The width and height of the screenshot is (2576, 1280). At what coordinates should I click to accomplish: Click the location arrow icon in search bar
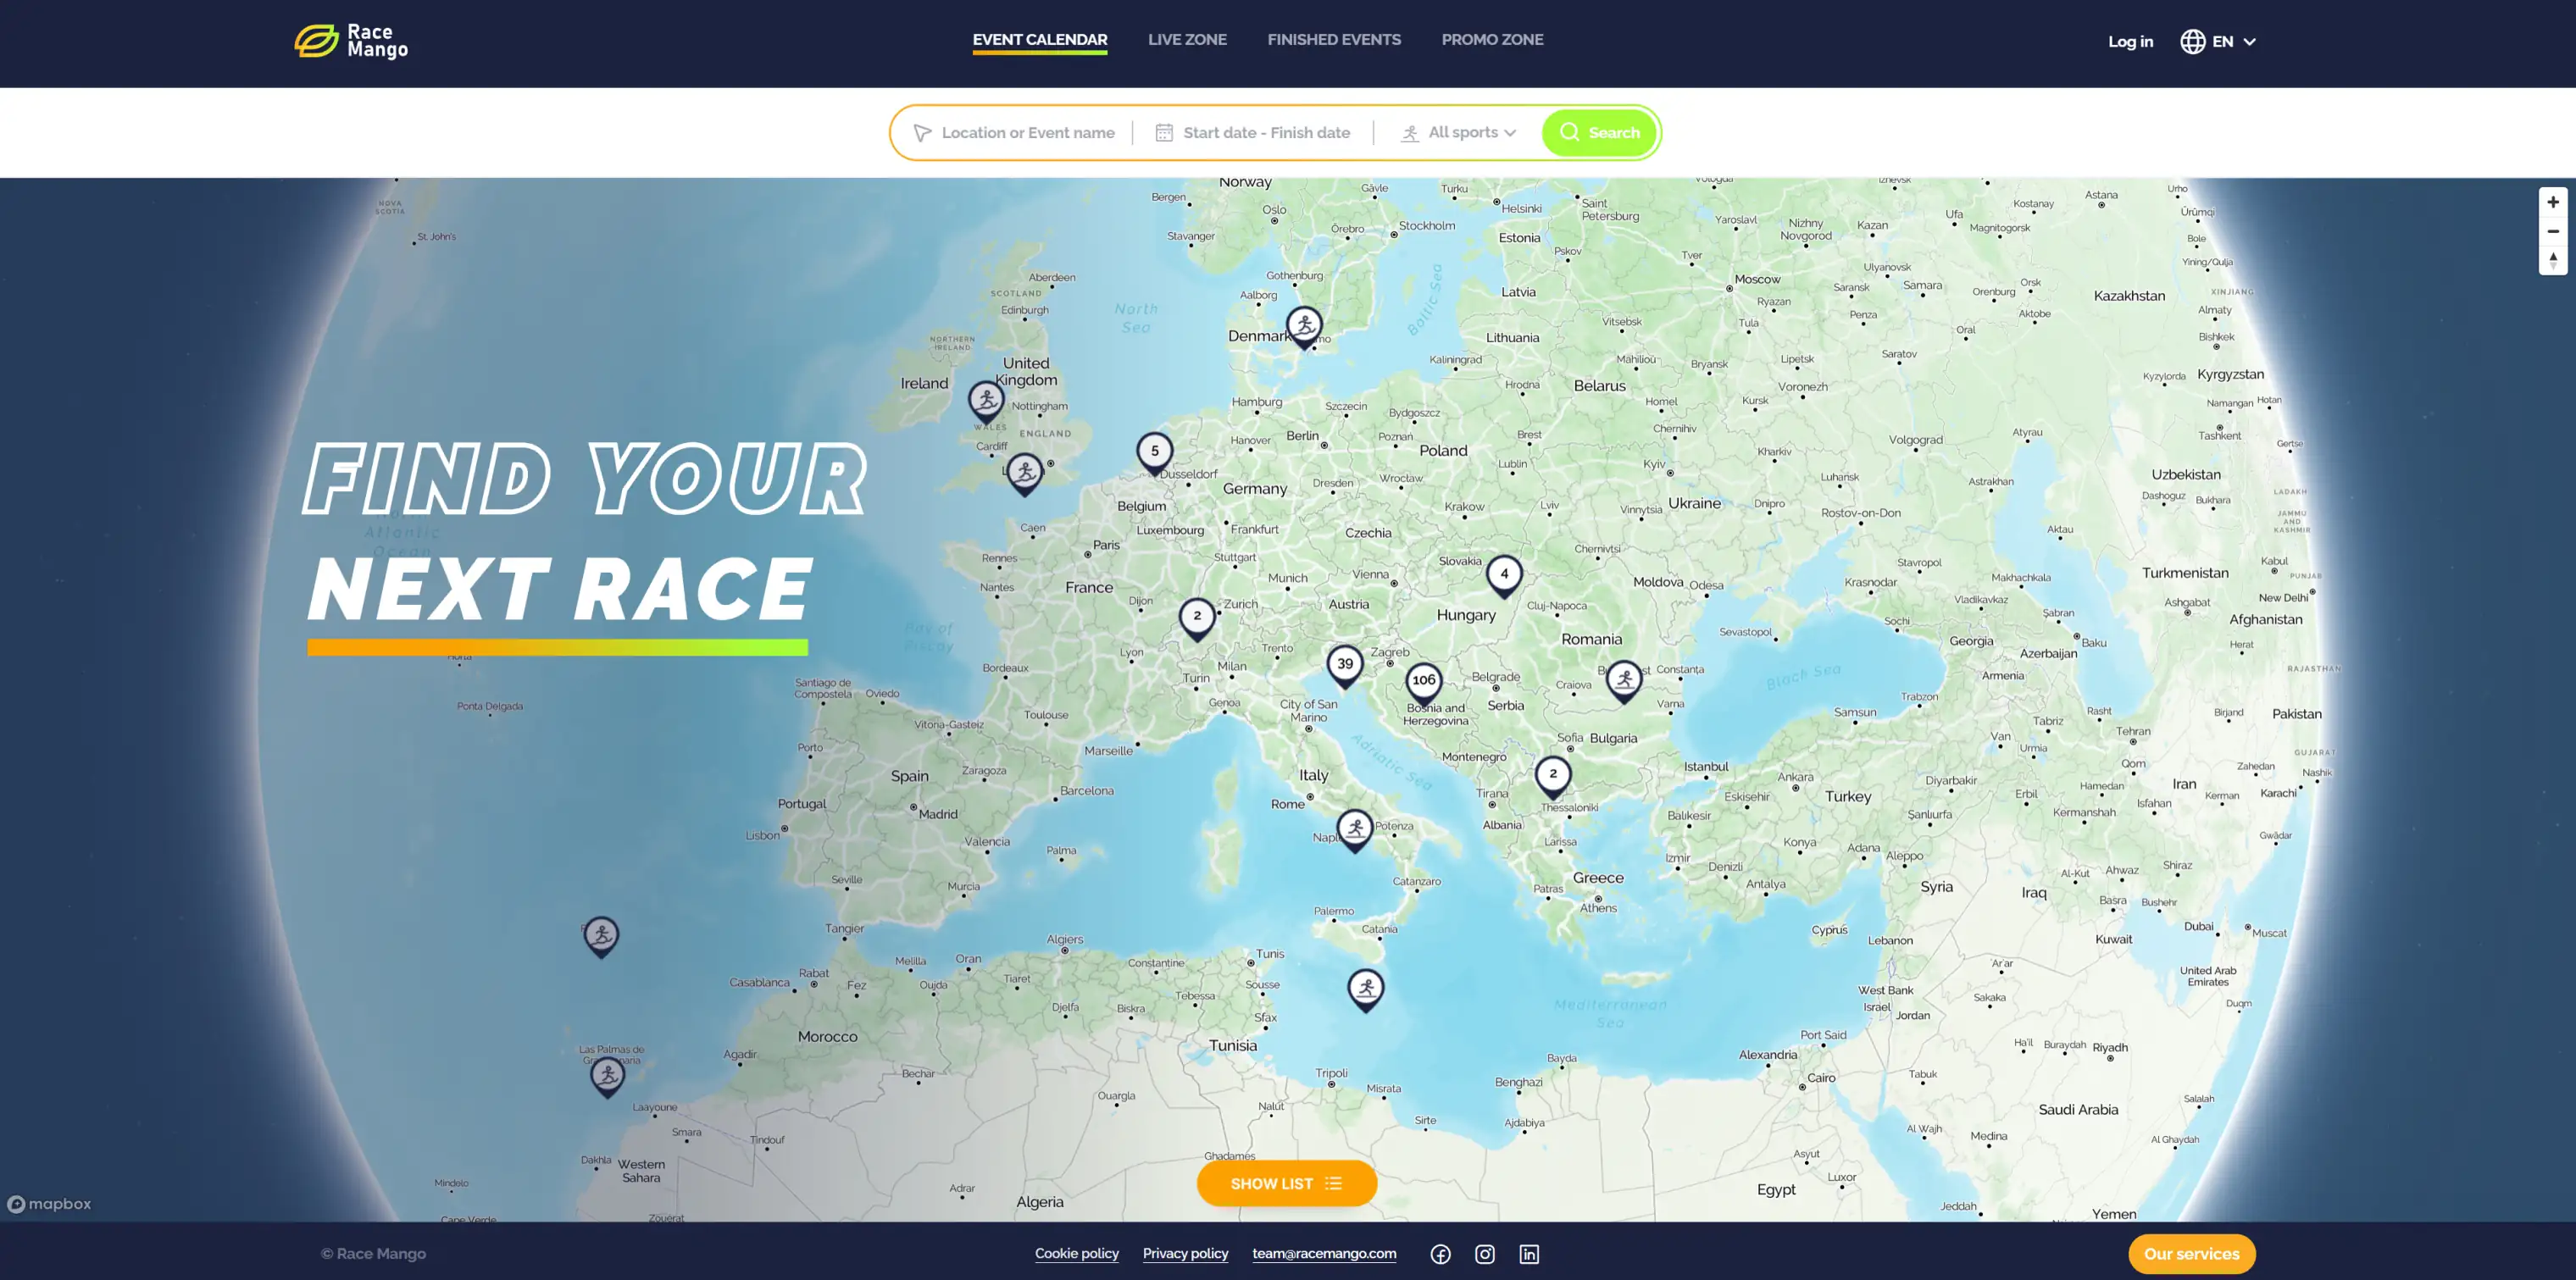pyautogui.click(x=922, y=133)
